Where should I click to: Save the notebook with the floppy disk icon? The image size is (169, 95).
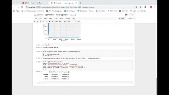click(35, 21)
